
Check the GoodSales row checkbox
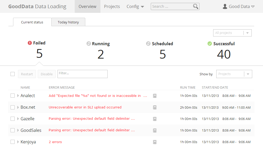coord(13,130)
